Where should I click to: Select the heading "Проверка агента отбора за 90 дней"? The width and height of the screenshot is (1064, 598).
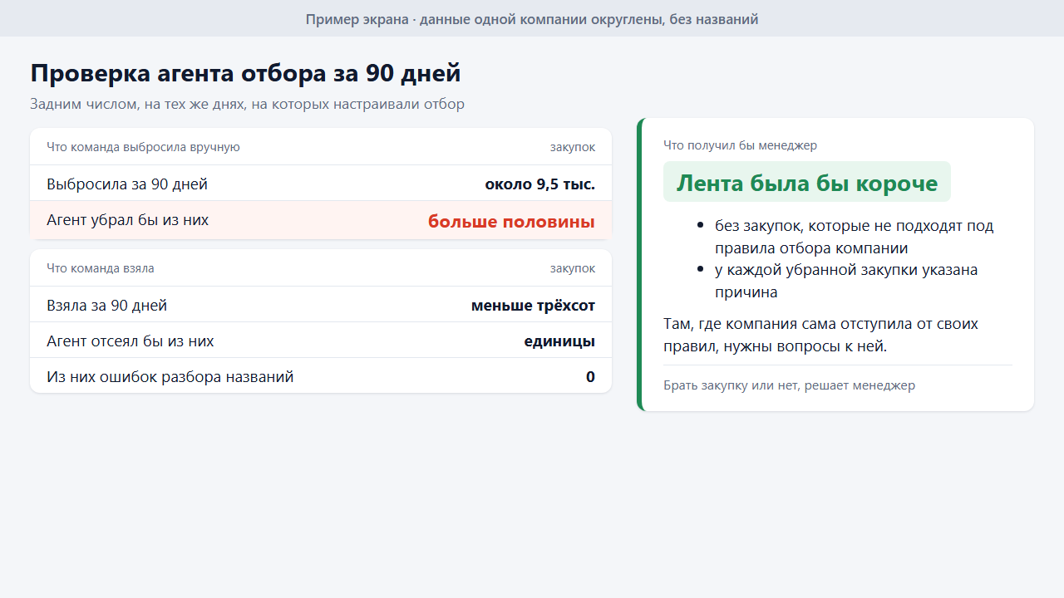245,73
